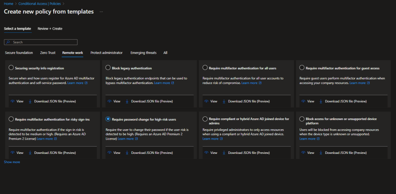
Task: Open the ellipsis menu beside the page title
Action: tap(101, 12)
